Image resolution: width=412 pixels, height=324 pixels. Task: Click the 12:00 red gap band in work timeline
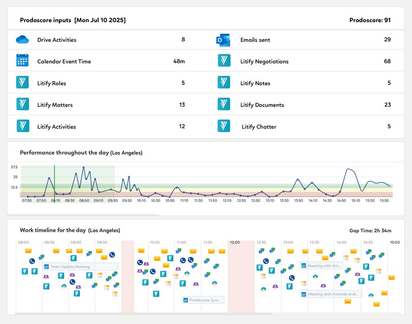tap(241, 276)
